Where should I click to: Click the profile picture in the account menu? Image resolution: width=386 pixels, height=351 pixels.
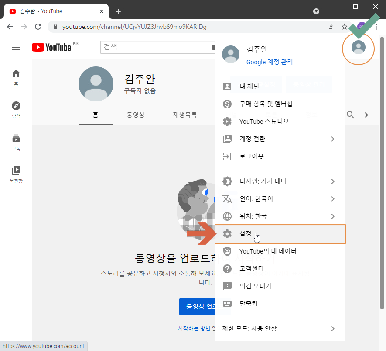tap(231, 54)
